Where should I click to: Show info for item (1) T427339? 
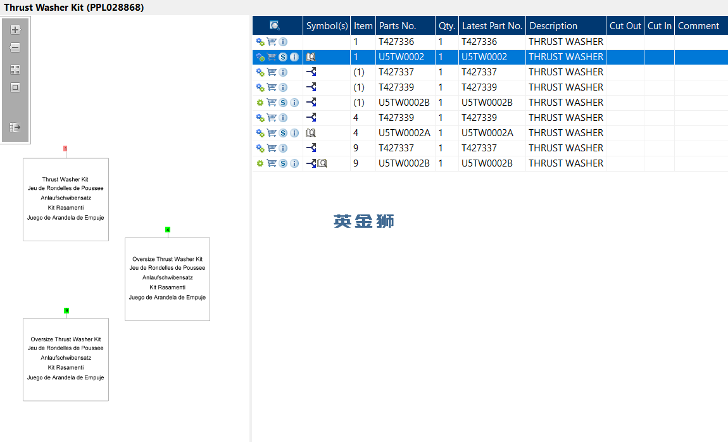point(283,88)
